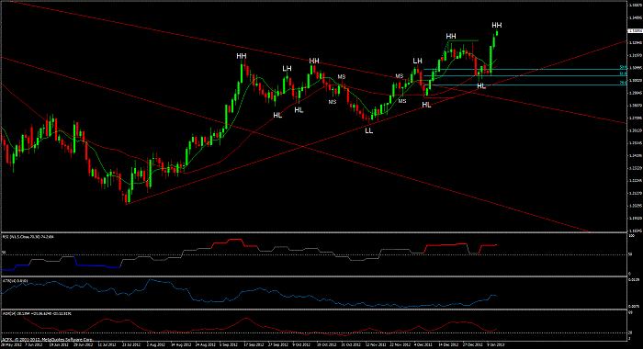
Task: Click the HL label under the early December low
Action: click(426, 105)
